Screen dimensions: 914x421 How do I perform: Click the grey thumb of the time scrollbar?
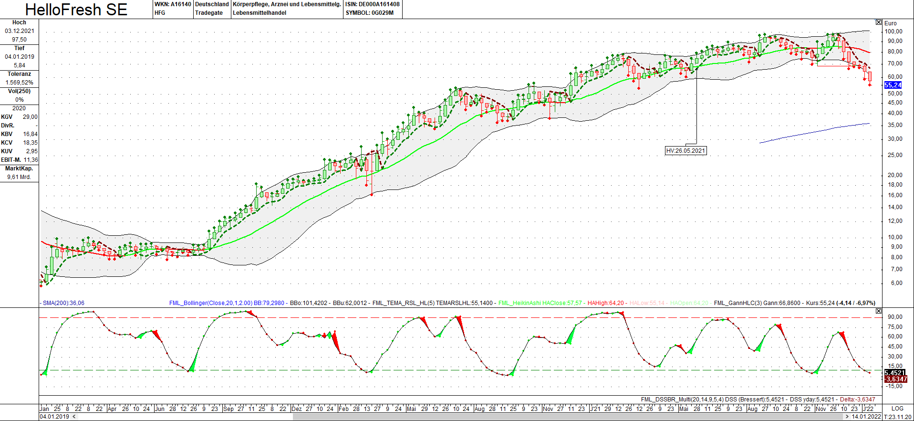(568, 417)
